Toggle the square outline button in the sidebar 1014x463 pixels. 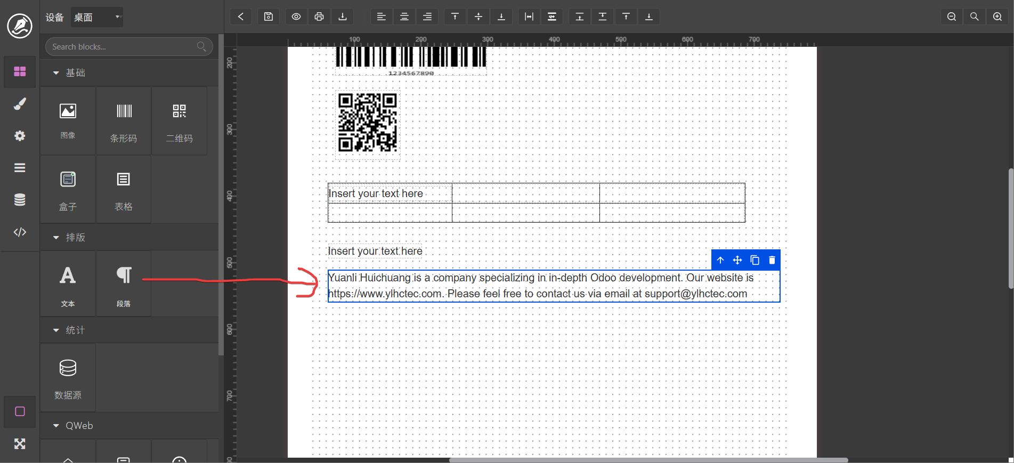point(20,411)
